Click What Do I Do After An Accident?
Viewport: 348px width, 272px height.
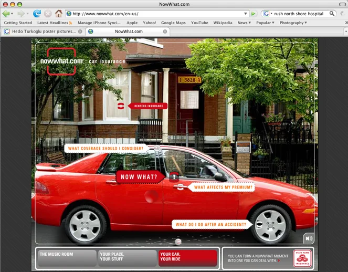212,225
